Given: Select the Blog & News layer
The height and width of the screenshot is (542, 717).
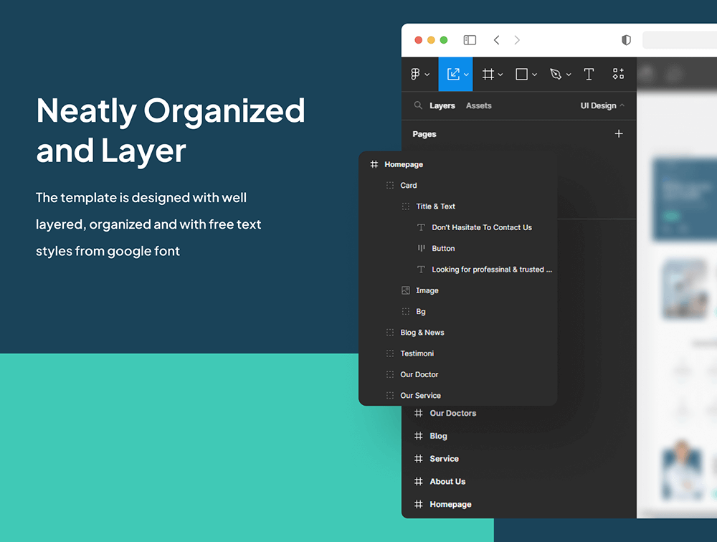Looking at the screenshot, I should (x=422, y=333).
